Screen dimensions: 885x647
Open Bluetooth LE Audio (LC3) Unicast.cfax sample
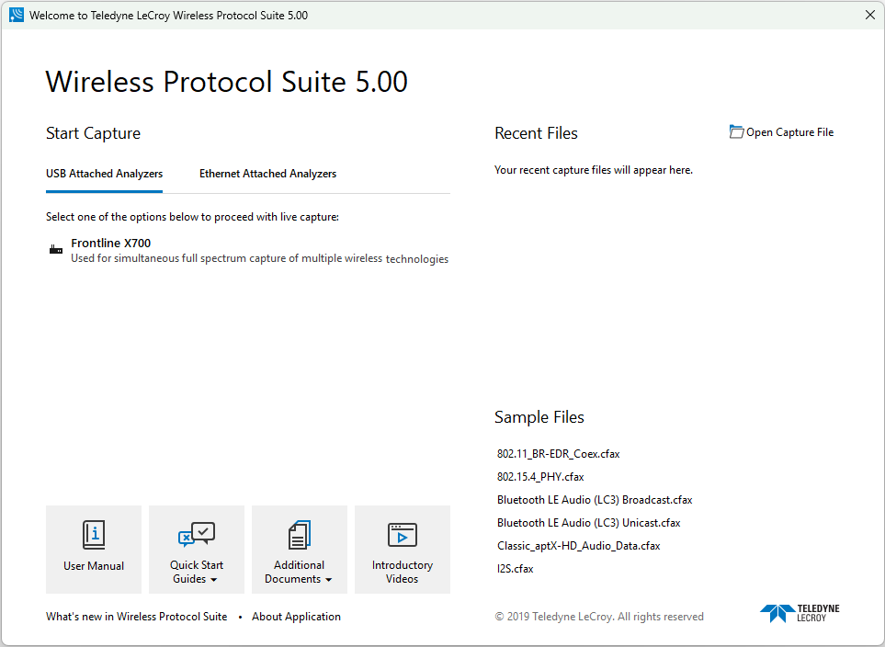click(x=589, y=523)
